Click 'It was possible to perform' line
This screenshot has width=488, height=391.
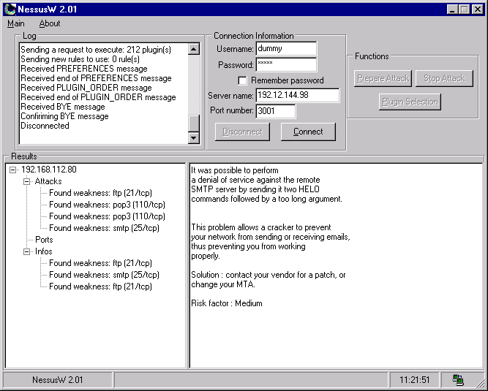pos(235,170)
